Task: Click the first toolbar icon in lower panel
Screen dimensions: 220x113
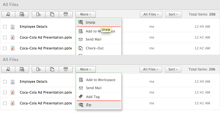Action: (x=8, y=69)
